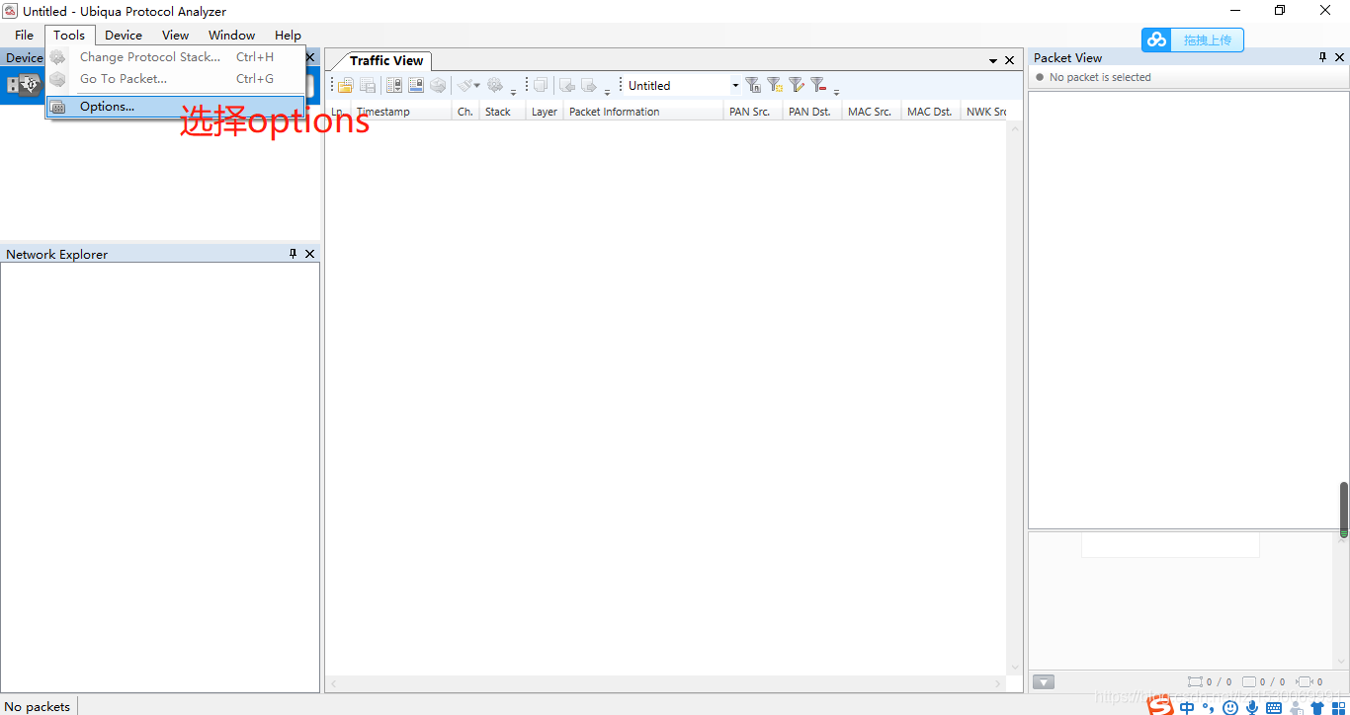Image resolution: width=1350 pixels, height=715 pixels.
Task: Open the Traffic View tab list dropdown arrow
Action: (x=993, y=61)
